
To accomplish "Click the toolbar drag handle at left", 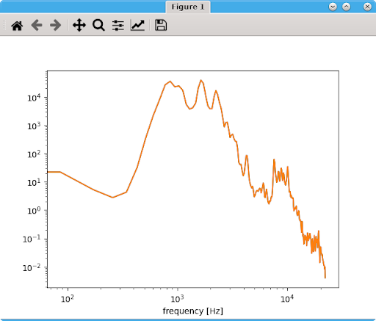I will click(x=4, y=25).
